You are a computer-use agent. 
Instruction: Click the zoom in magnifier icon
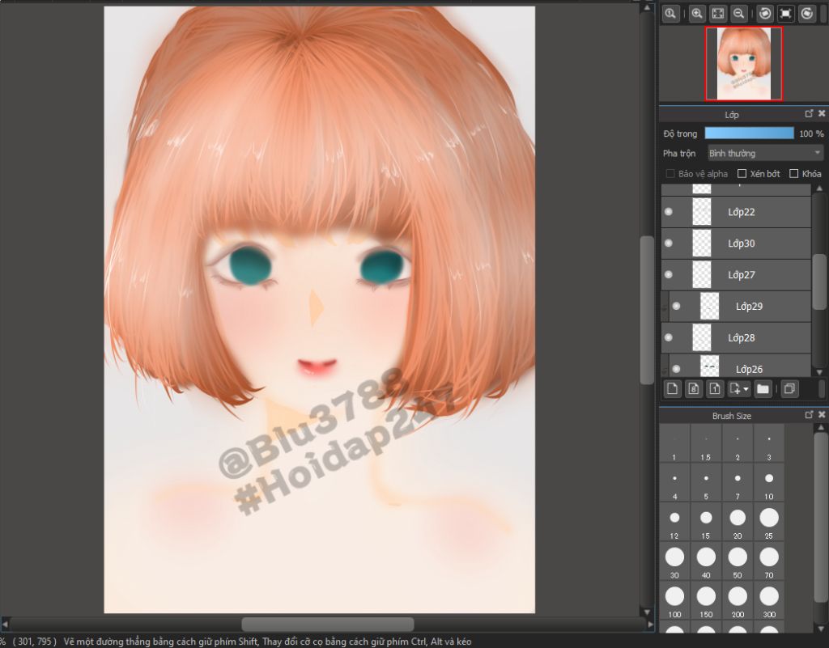click(697, 14)
